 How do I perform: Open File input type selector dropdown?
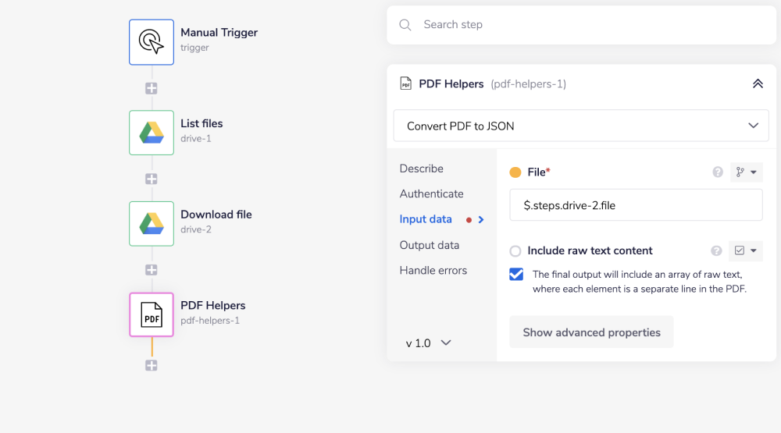[746, 172]
